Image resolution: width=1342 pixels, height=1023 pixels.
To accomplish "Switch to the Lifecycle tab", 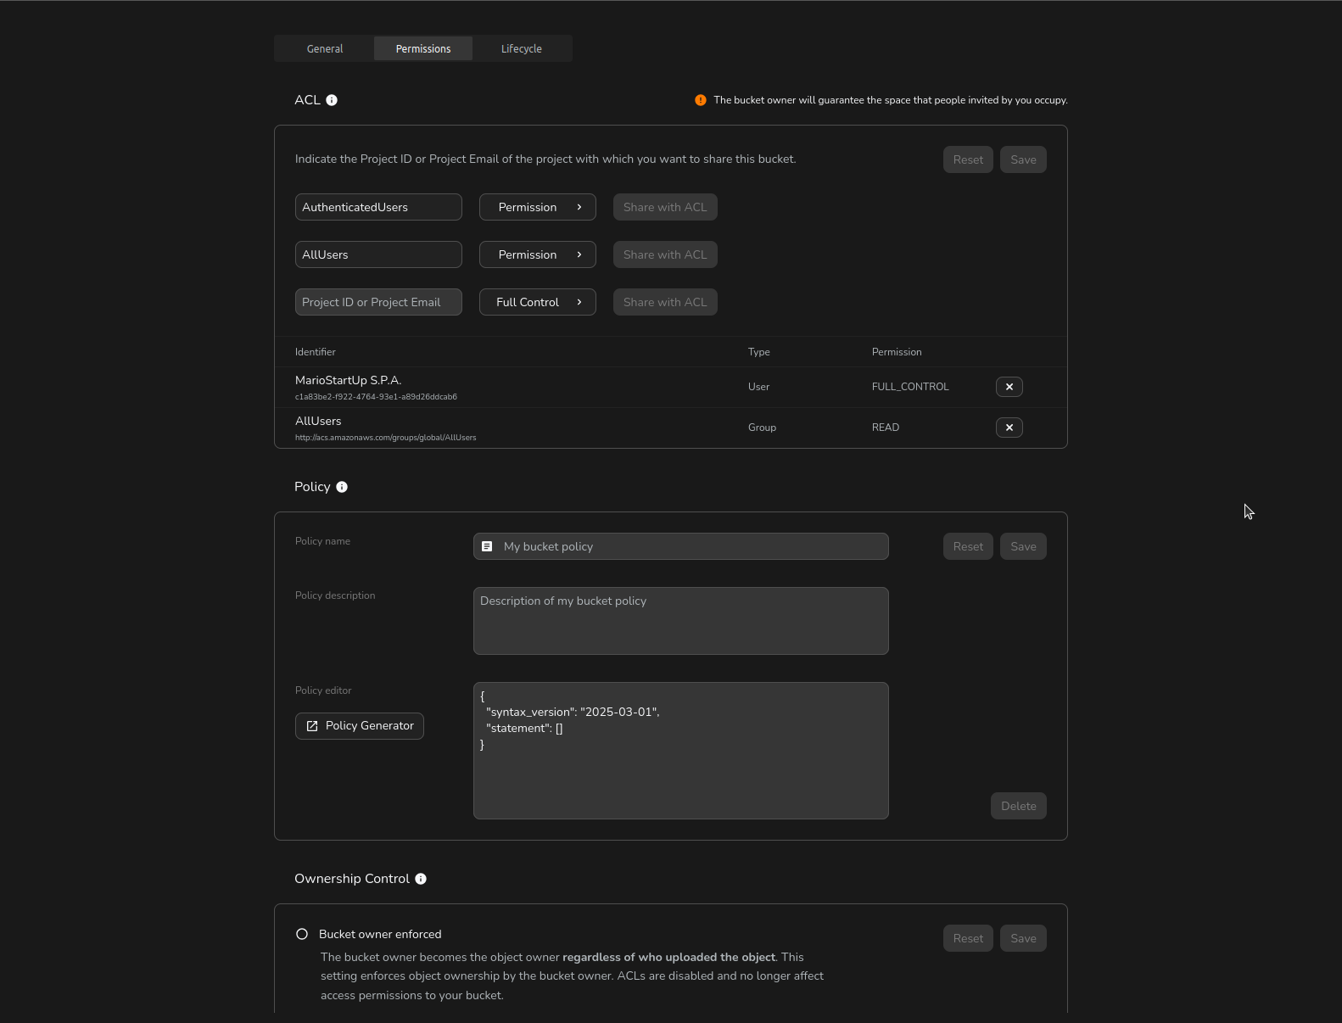I will (x=521, y=48).
